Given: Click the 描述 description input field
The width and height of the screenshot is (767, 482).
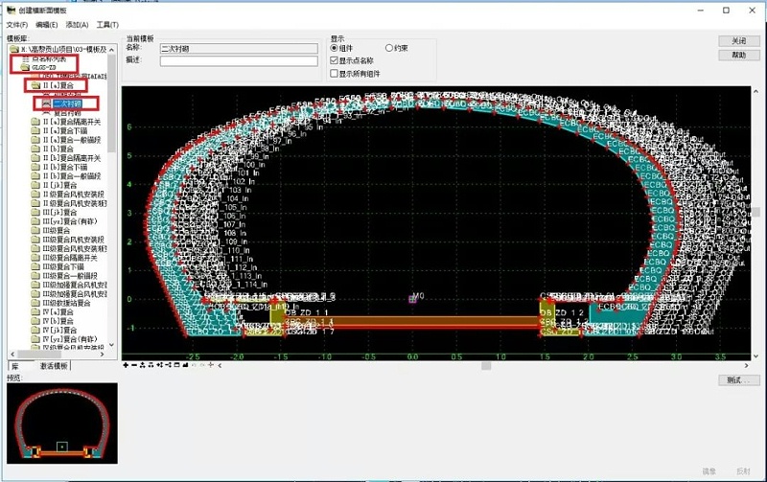Looking at the screenshot, I should (239, 60).
